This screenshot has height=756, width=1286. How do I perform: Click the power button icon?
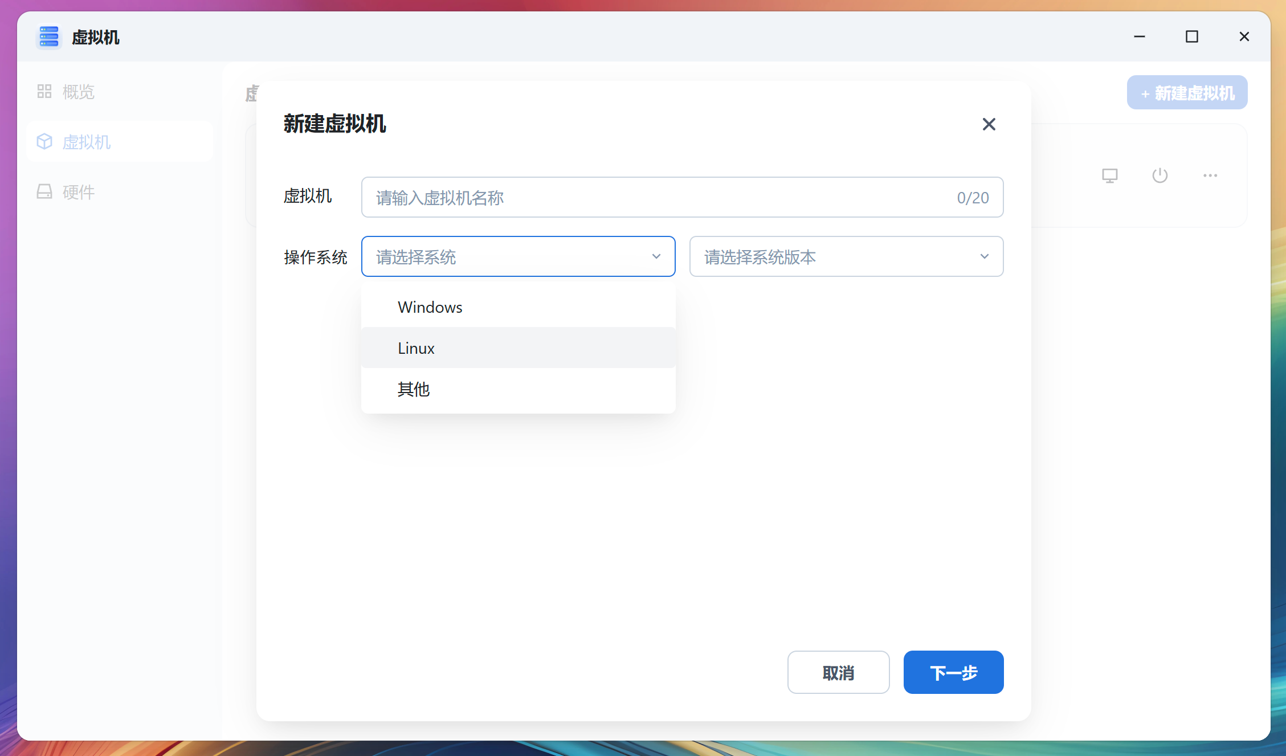click(x=1160, y=175)
